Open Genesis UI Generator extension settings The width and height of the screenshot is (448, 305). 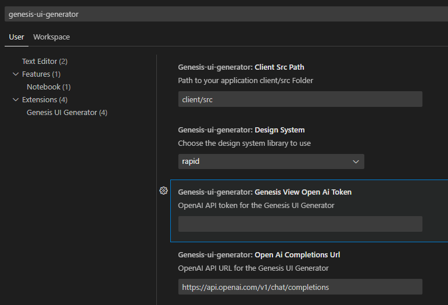tap(67, 113)
